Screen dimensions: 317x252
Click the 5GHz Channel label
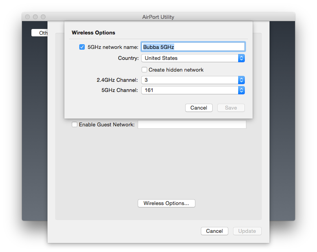click(x=120, y=90)
